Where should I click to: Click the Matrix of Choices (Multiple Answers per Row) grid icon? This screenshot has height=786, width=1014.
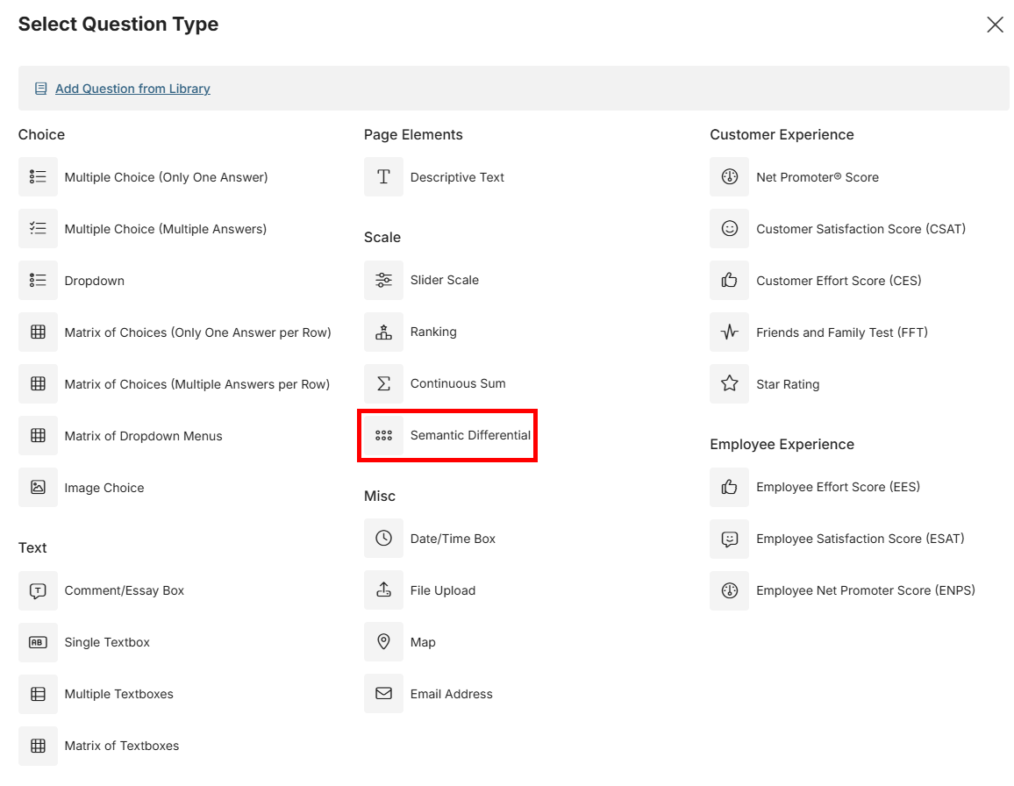38,383
